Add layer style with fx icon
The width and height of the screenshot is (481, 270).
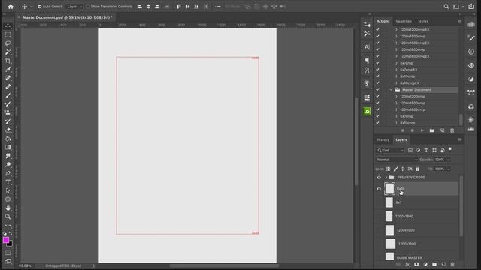[407, 264]
